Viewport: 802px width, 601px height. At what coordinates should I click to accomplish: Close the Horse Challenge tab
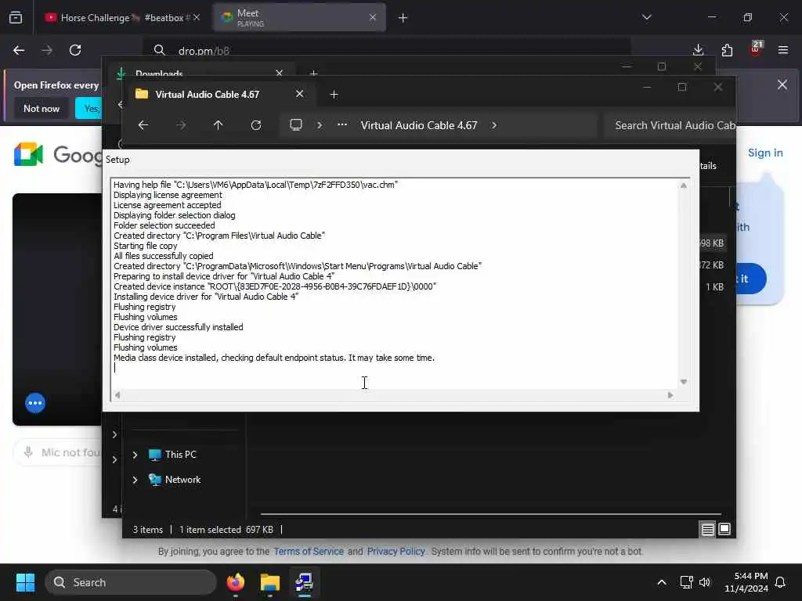197,17
